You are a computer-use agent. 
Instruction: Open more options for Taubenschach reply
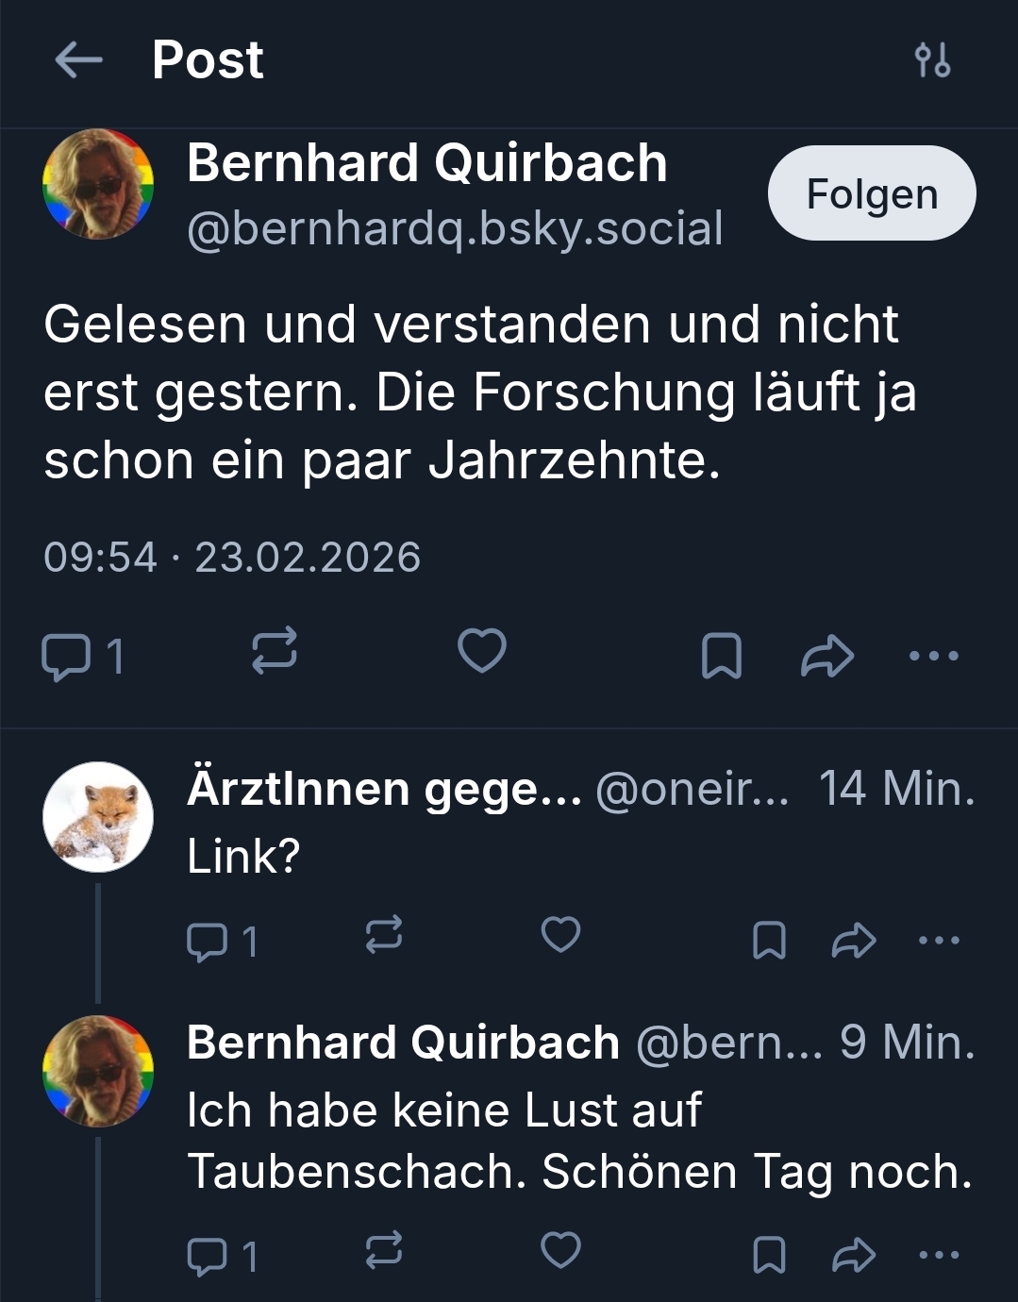[x=938, y=1255]
